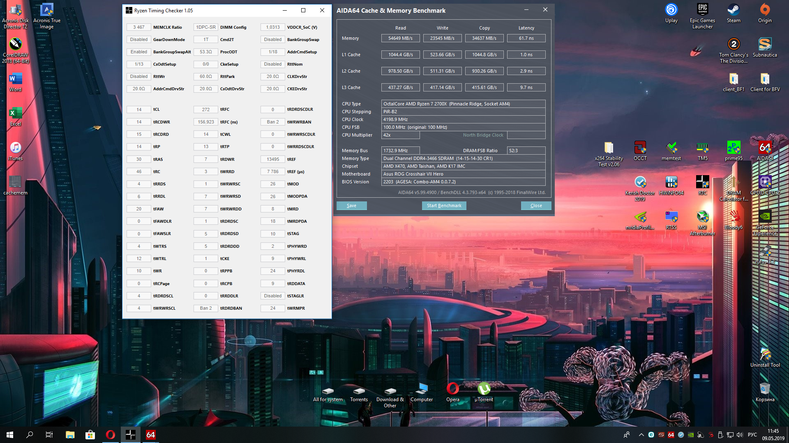Open the DRAM Calculator desktop icon
Viewport: 789px width, 443px height.
pos(734,183)
